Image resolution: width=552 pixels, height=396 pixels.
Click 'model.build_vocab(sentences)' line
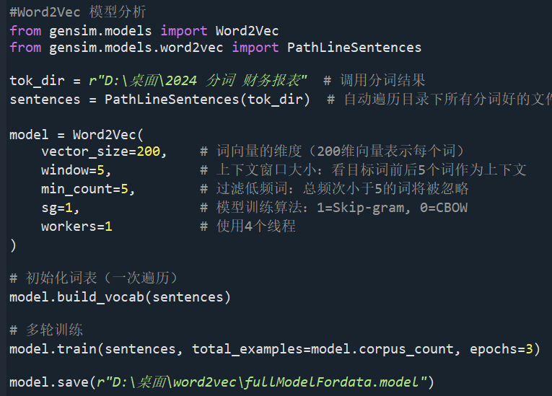(x=120, y=297)
